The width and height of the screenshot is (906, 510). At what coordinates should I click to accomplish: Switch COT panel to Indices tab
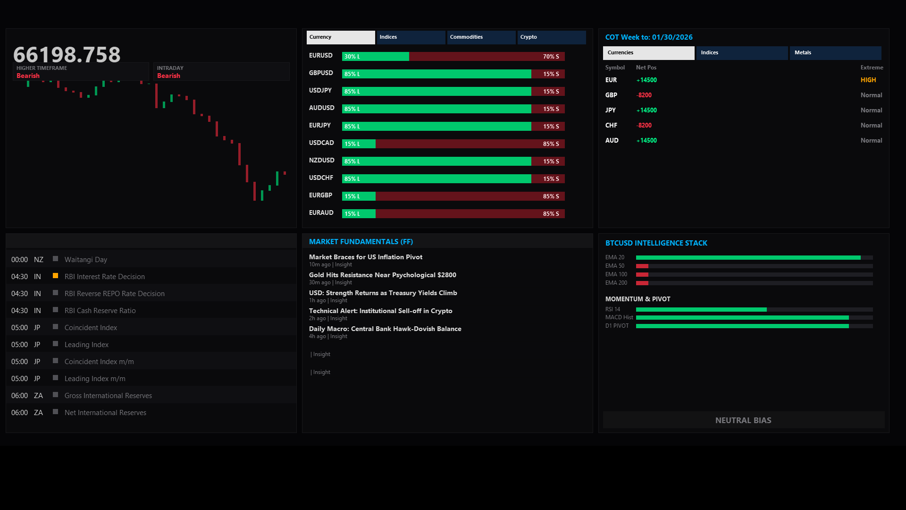[741, 53]
